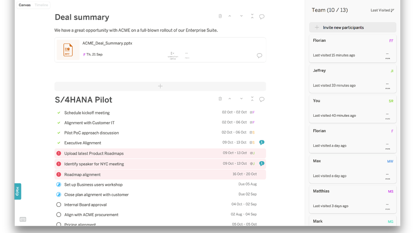Screen dimensions: 415x233
Task: Open comments on the Deal summary section
Action: (x=262, y=17)
